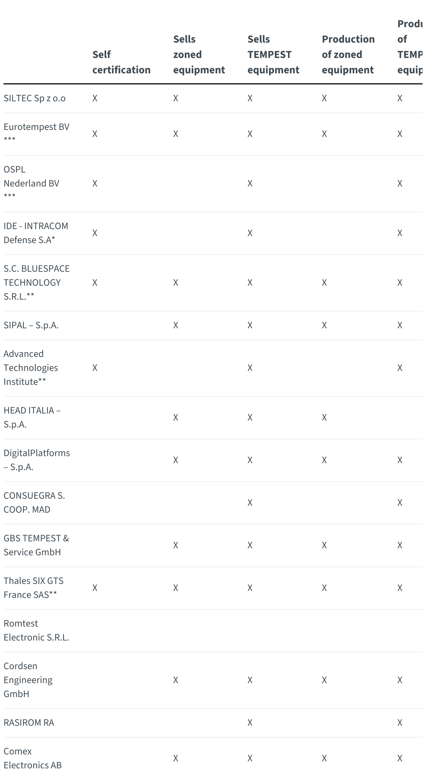Select Advanced Technologies Institute row label
This screenshot has width=426, height=783.
point(31,368)
